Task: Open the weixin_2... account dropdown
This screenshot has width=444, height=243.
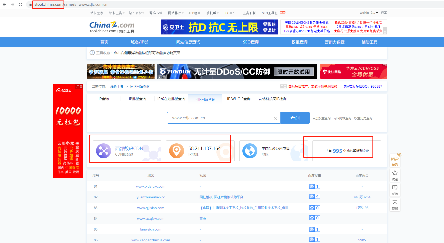Action: click(x=369, y=13)
